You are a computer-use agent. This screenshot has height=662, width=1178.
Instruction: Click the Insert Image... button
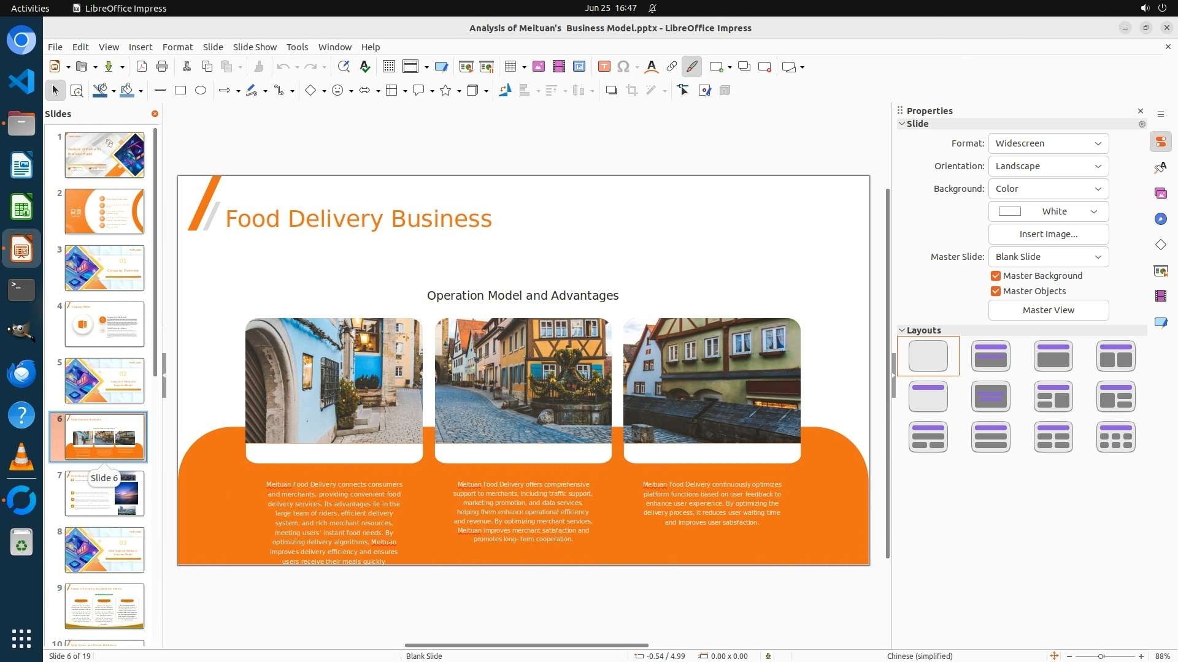coord(1048,234)
